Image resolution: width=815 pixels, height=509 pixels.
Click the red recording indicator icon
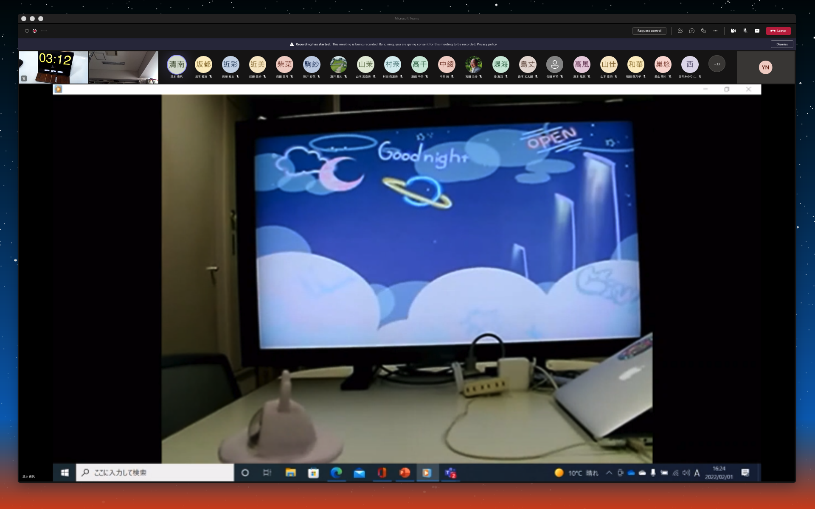(x=34, y=31)
